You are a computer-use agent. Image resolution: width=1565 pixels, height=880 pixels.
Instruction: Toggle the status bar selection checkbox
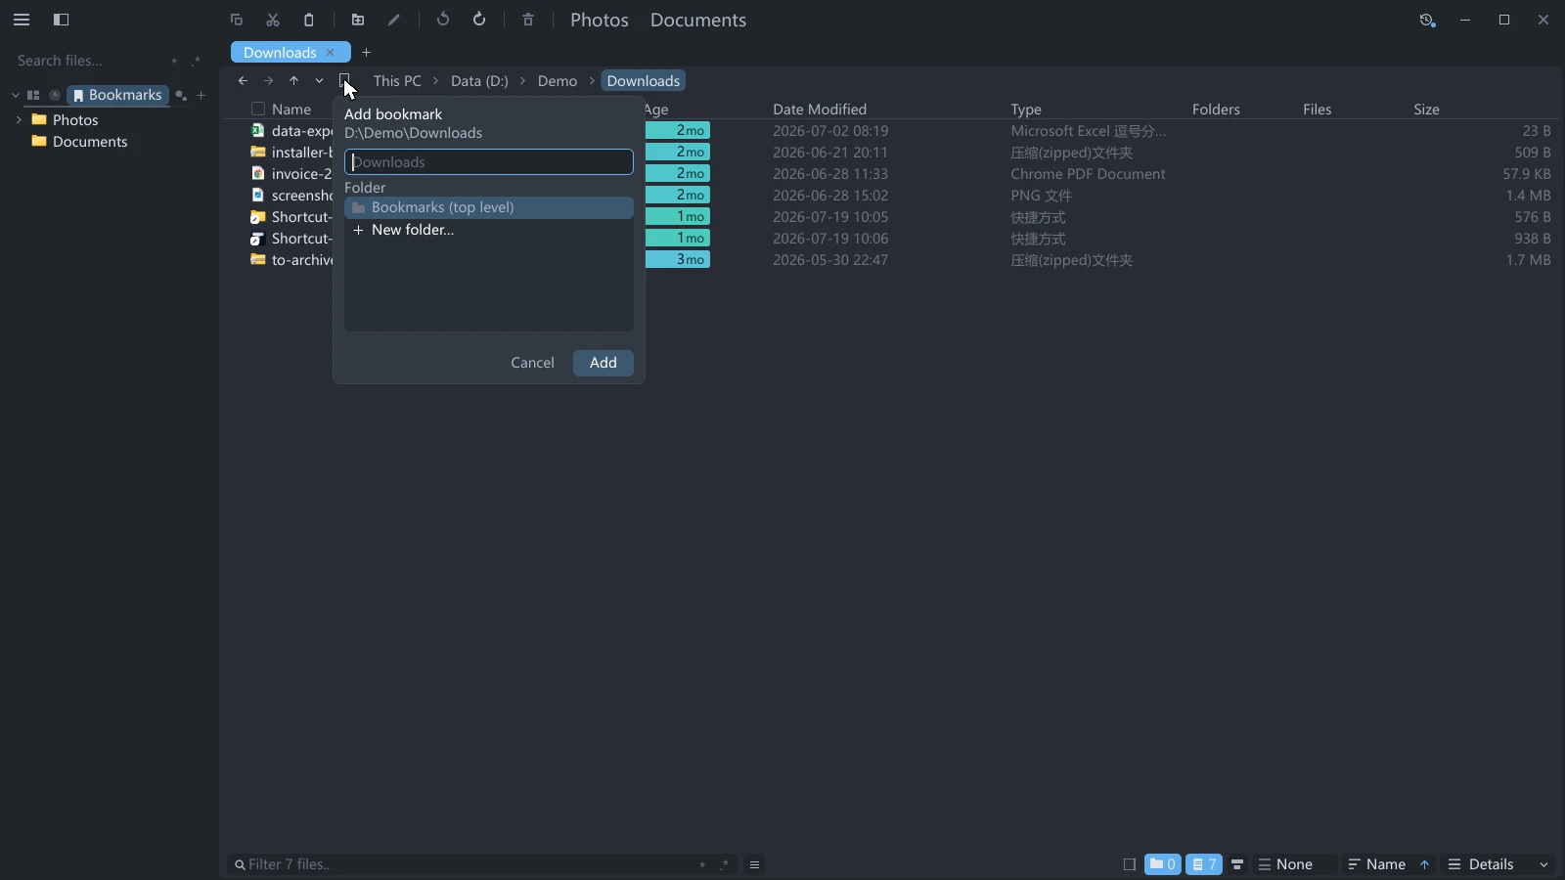1130,864
